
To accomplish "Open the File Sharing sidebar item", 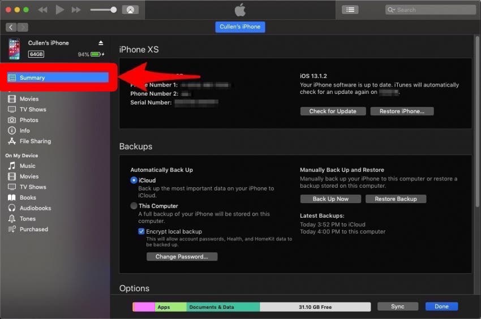I will click(35, 141).
